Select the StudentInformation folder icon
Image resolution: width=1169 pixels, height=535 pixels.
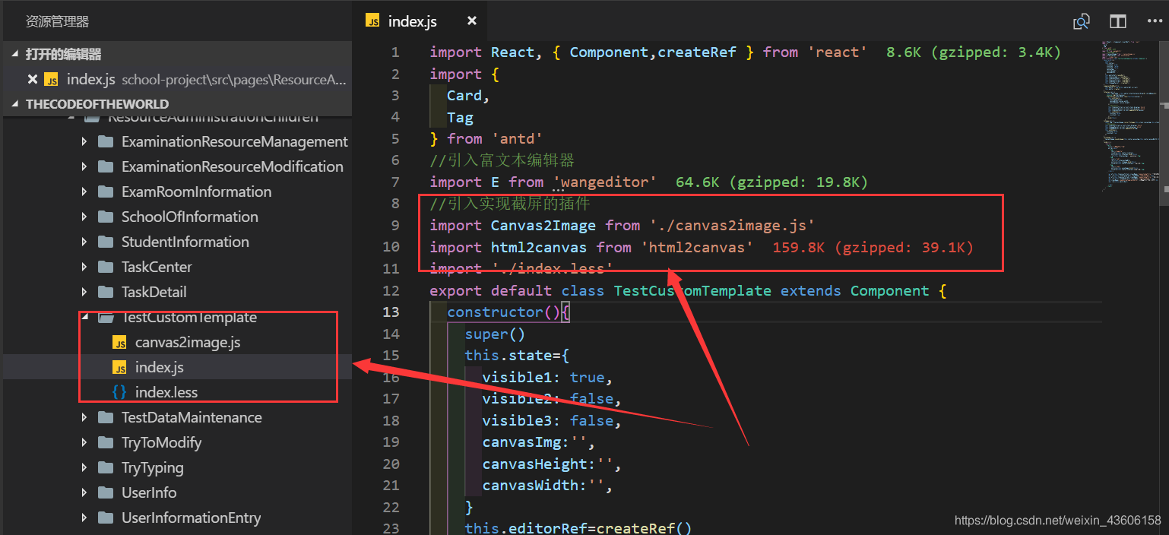106,242
